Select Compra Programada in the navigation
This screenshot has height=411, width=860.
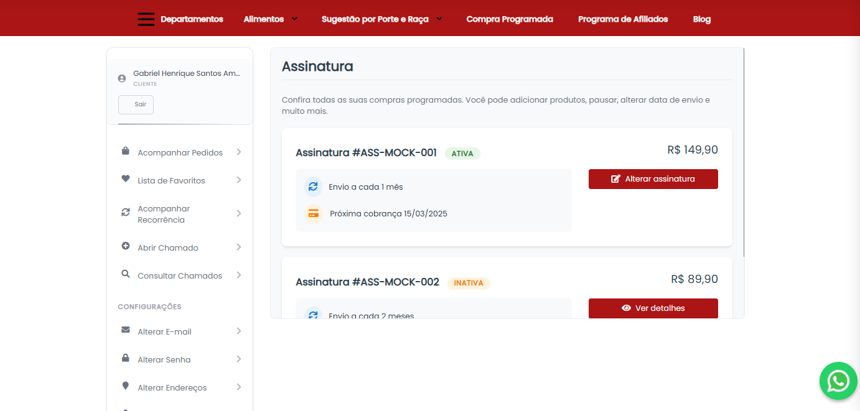[510, 19]
